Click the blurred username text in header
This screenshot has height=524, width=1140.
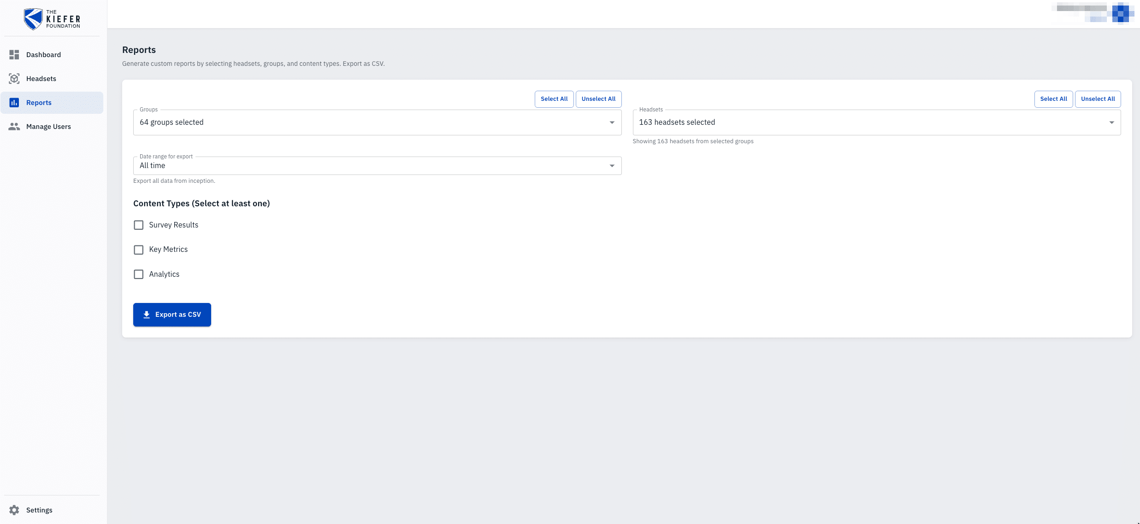click(1081, 8)
